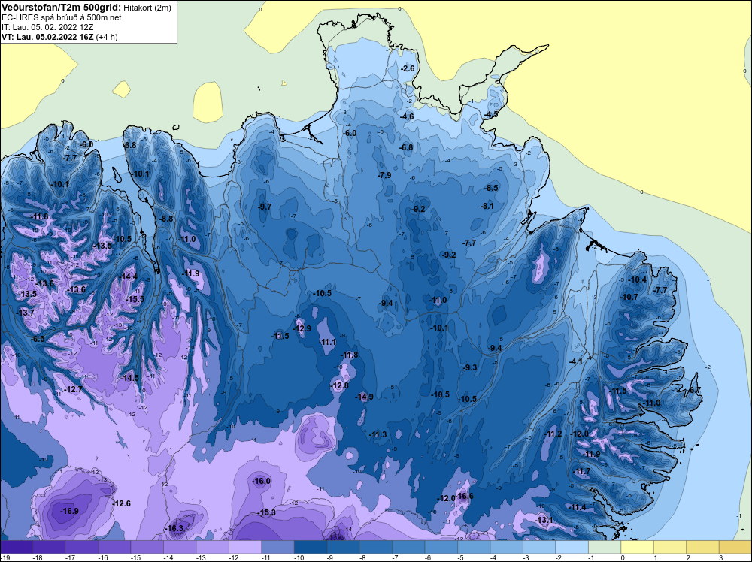Click the -13.1 temperature label

pyautogui.click(x=544, y=520)
